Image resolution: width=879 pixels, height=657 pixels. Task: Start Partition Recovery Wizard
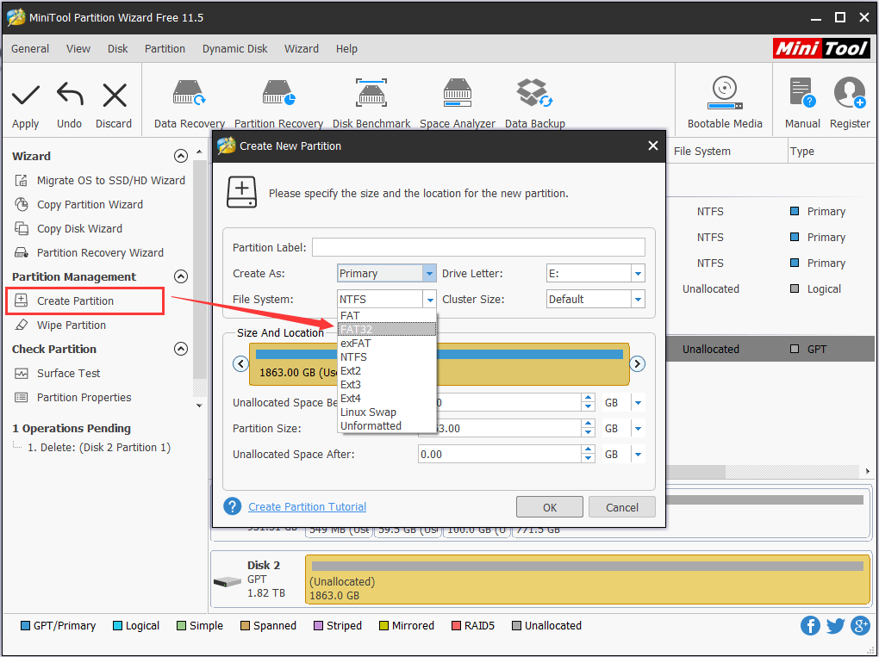pyautogui.click(x=89, y=252)
